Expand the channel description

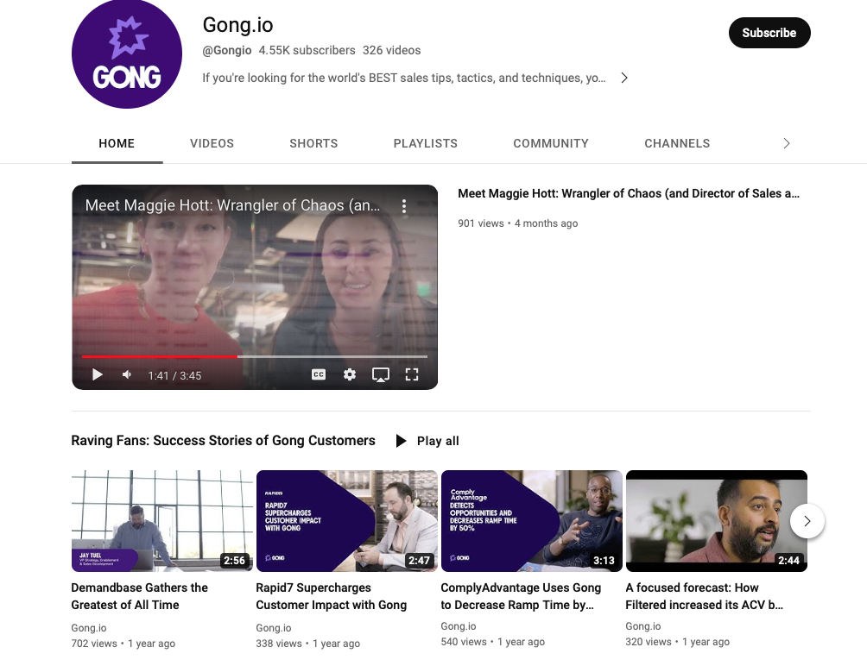(x=624, y=78)
